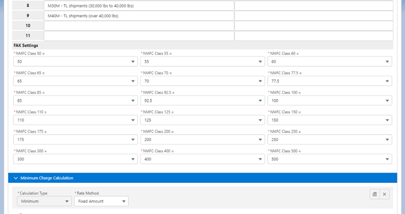Click the 'NMFC Class 500 =' label

[285, 151]
